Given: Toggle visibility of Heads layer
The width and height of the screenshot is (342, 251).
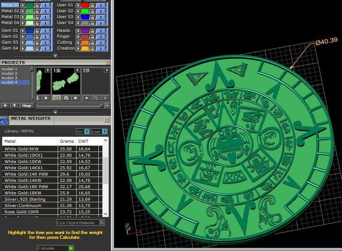Looking at the screenshot, I should (101, 31).
